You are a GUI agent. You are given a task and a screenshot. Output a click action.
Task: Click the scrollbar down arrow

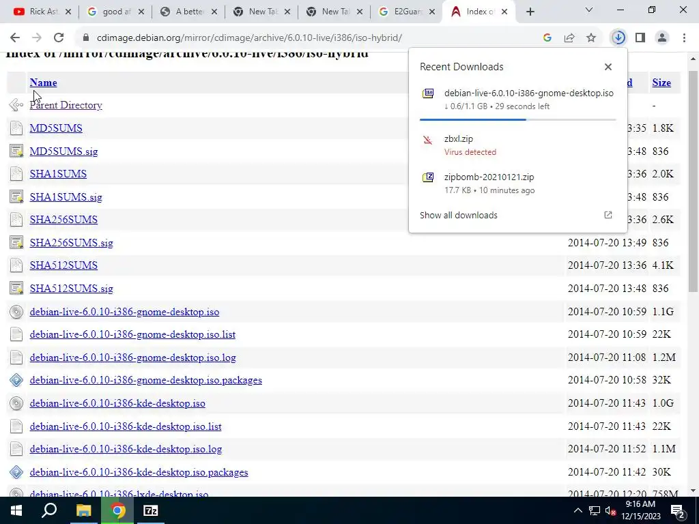pyautogui.click(x=694, y=491)
